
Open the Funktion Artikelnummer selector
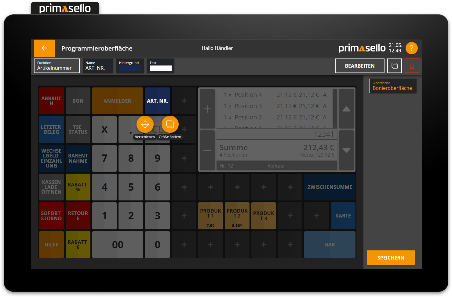click(x=57, y=66)
